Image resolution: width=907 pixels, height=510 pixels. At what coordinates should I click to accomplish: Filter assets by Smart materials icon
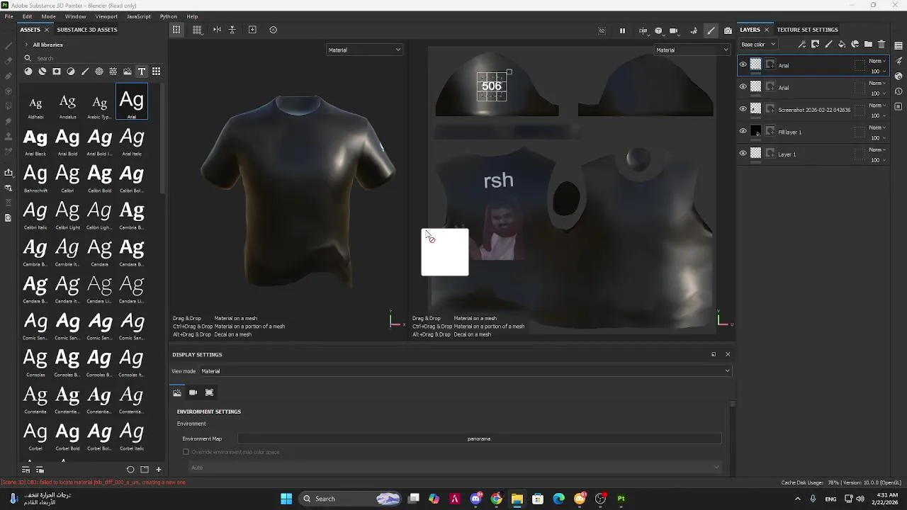tap(43, 72)
